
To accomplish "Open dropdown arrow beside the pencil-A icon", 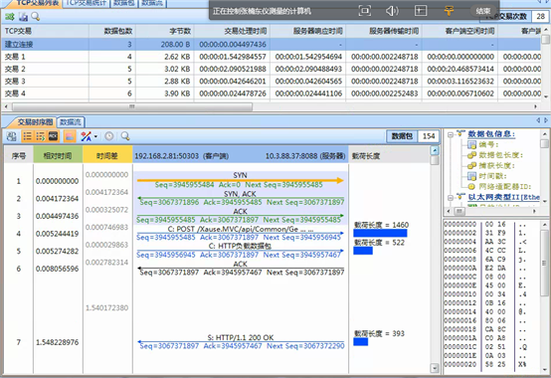I will click(x=95, y=136).
